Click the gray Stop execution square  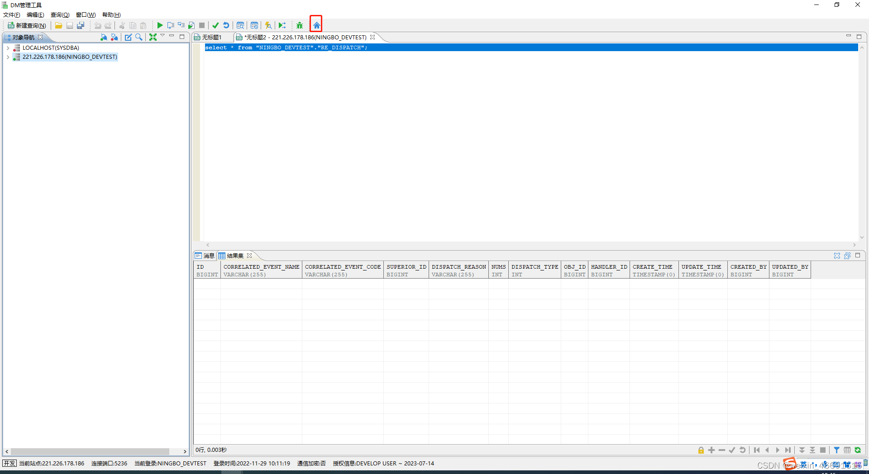pos(202,25)
